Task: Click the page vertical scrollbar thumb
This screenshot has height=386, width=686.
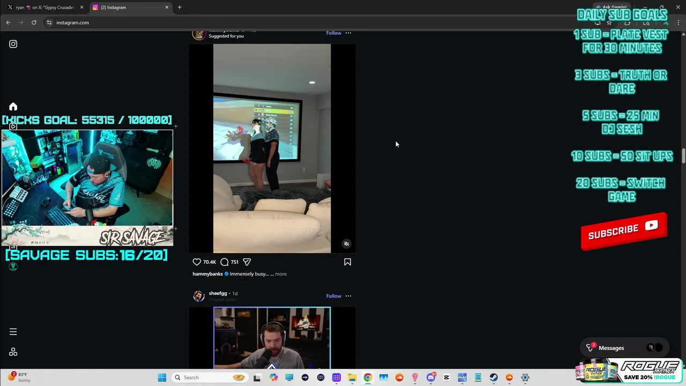Action: [x=683, y=156]
